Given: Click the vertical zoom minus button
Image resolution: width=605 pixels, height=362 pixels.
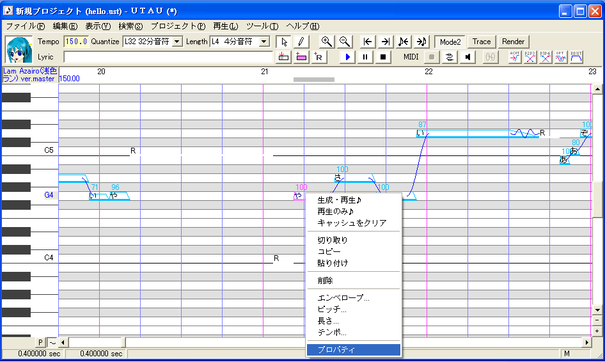Looking at the screenshot, I should pyautogui.click(x=597, y=320).
